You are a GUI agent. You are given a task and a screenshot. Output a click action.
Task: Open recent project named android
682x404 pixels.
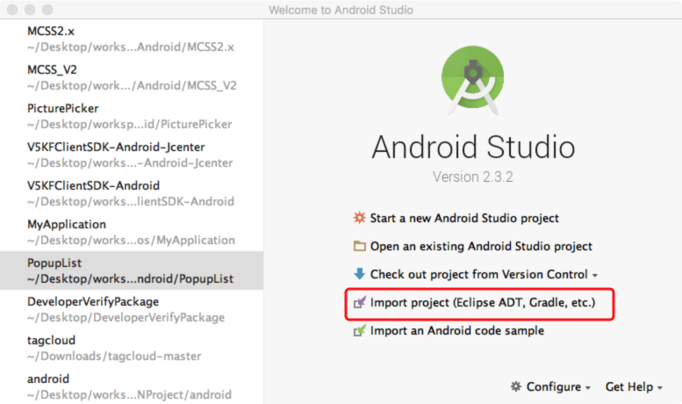point(132,386)
